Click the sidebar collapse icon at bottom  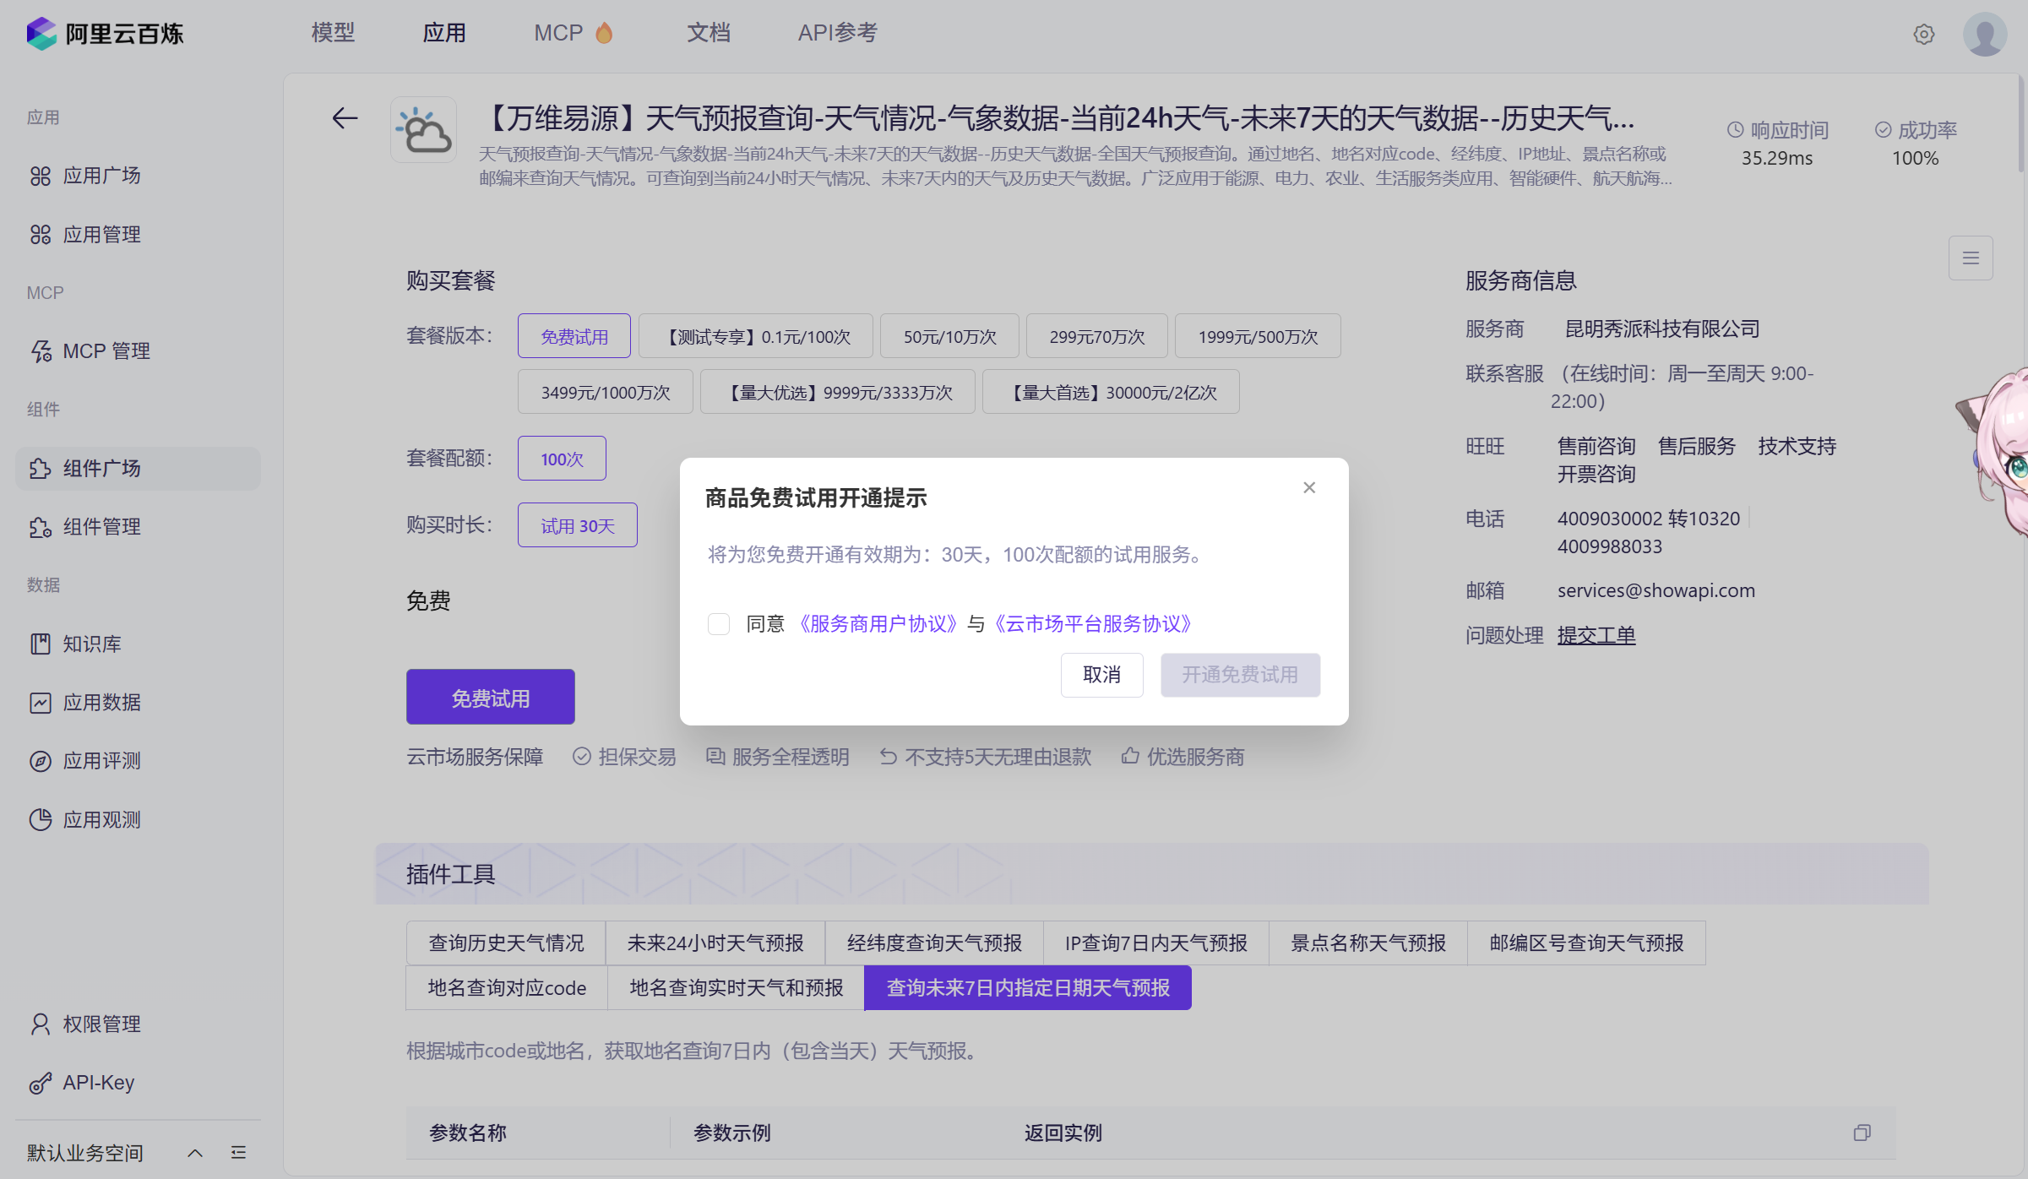tap(238, 1153)
